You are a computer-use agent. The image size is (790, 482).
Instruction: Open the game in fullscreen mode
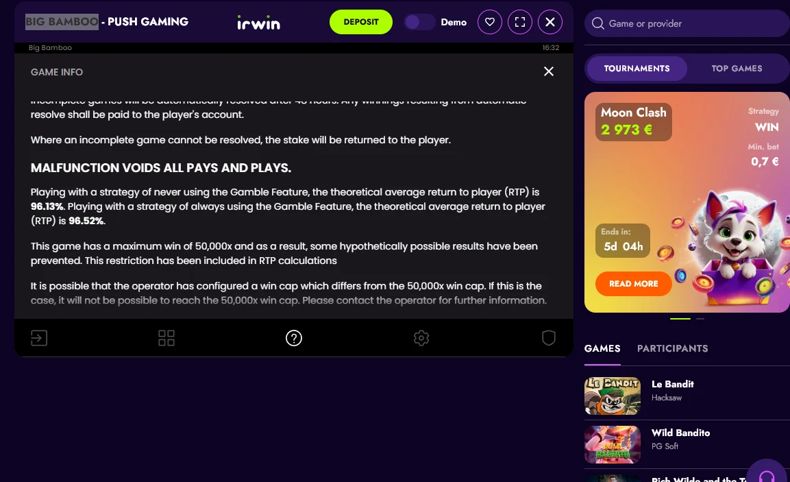pyautogui.click(x=520, y=22)
